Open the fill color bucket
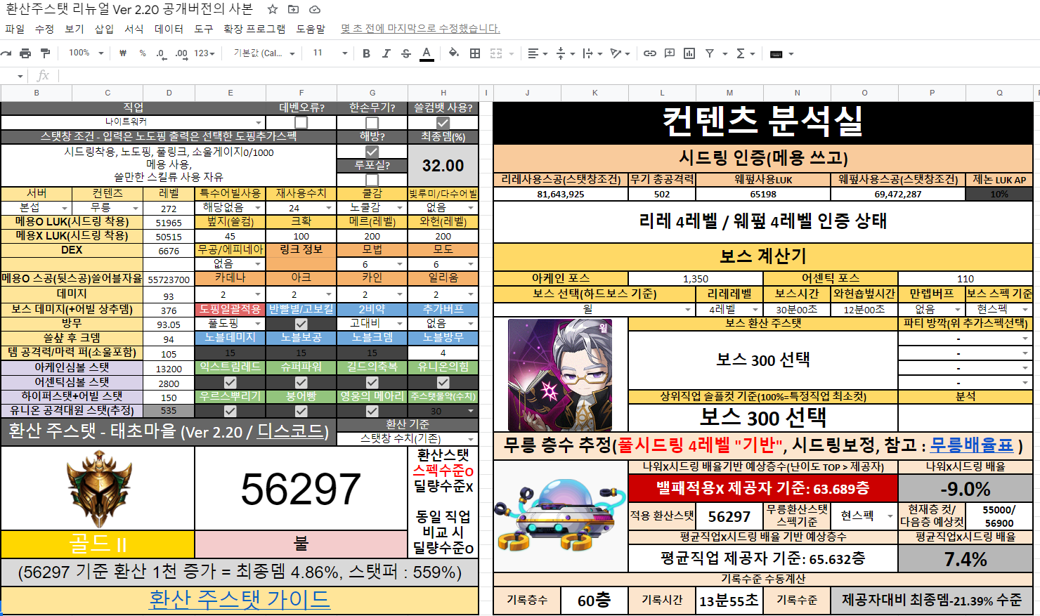Screen dimensions: 1040x616 click(454, 53)
